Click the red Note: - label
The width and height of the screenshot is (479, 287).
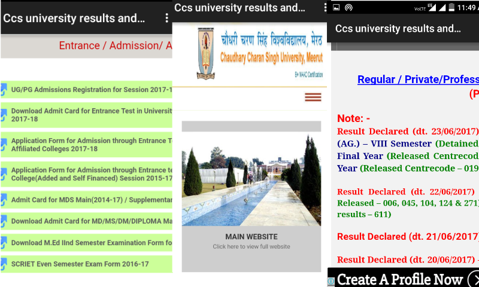tap(353, 118)
